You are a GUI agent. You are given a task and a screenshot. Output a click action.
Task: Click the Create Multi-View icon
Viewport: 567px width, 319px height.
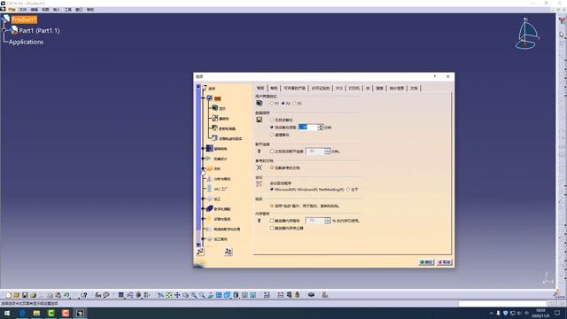click(x=219, y=295)
